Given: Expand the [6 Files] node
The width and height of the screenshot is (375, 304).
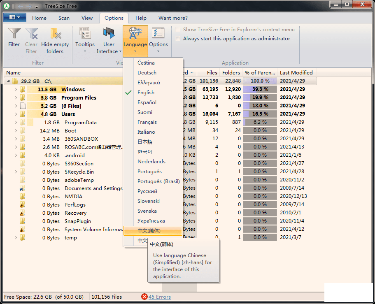Looking at the screenshot, I should 16,106.
